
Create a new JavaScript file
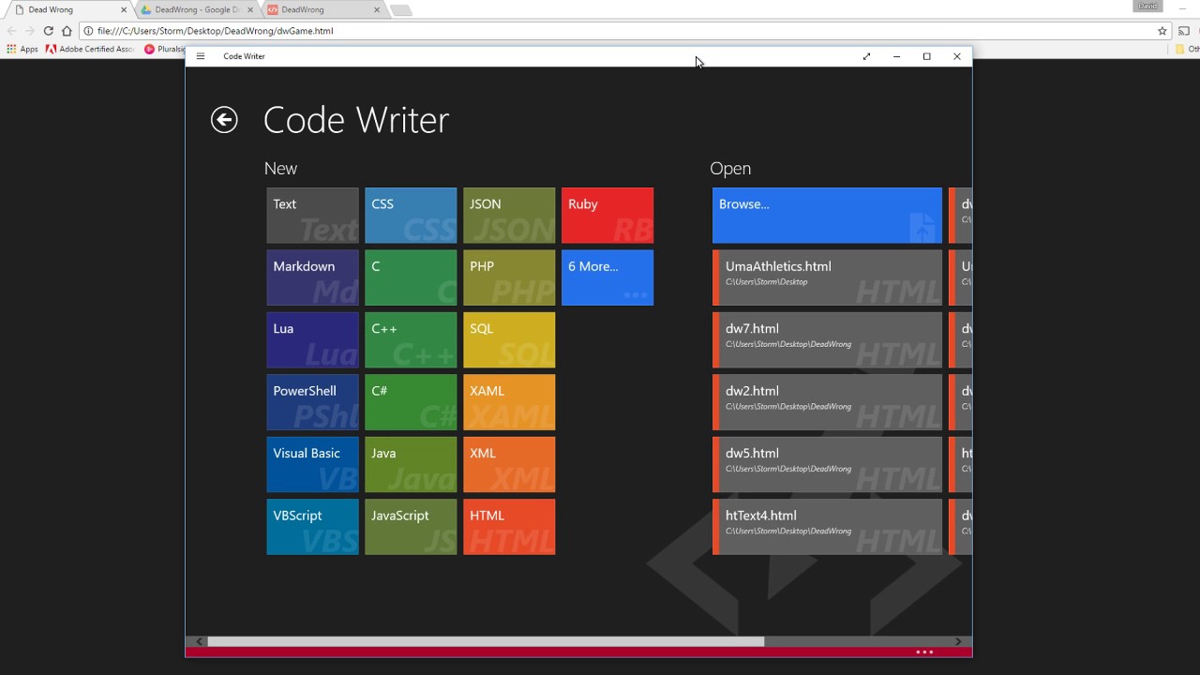tap(411, 527)
